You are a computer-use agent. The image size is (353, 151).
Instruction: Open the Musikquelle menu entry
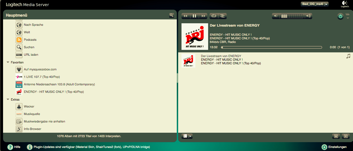point(32,114)
